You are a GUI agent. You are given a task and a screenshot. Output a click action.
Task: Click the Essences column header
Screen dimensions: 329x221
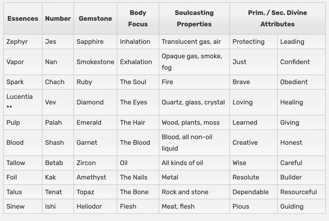point(23,18)
